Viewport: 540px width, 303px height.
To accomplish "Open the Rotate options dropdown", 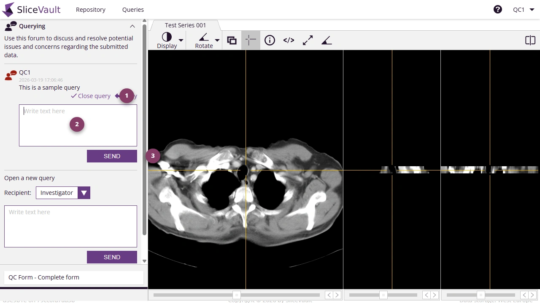I will coord(217,40).
